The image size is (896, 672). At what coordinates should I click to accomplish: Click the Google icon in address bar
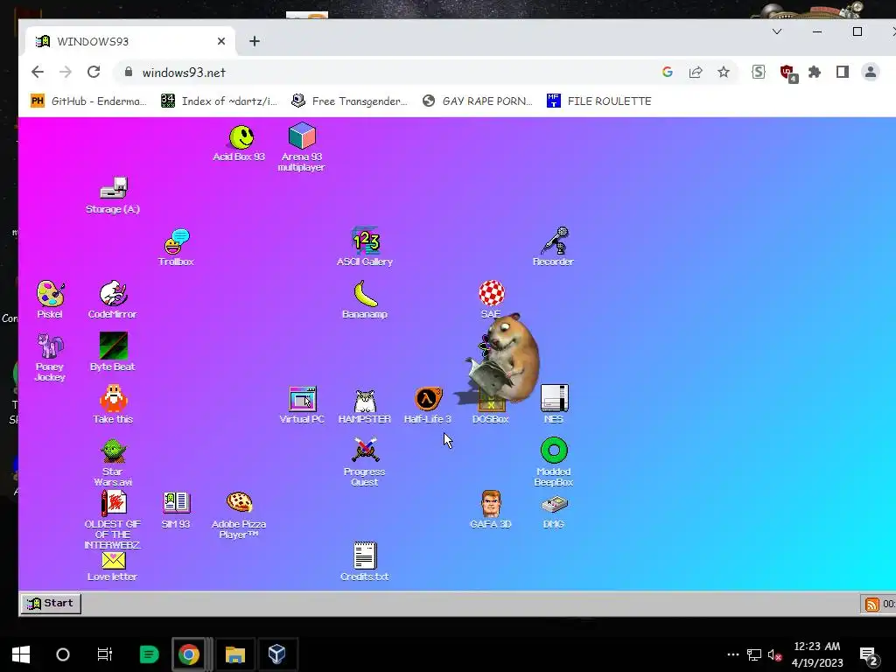coord(668,72)
